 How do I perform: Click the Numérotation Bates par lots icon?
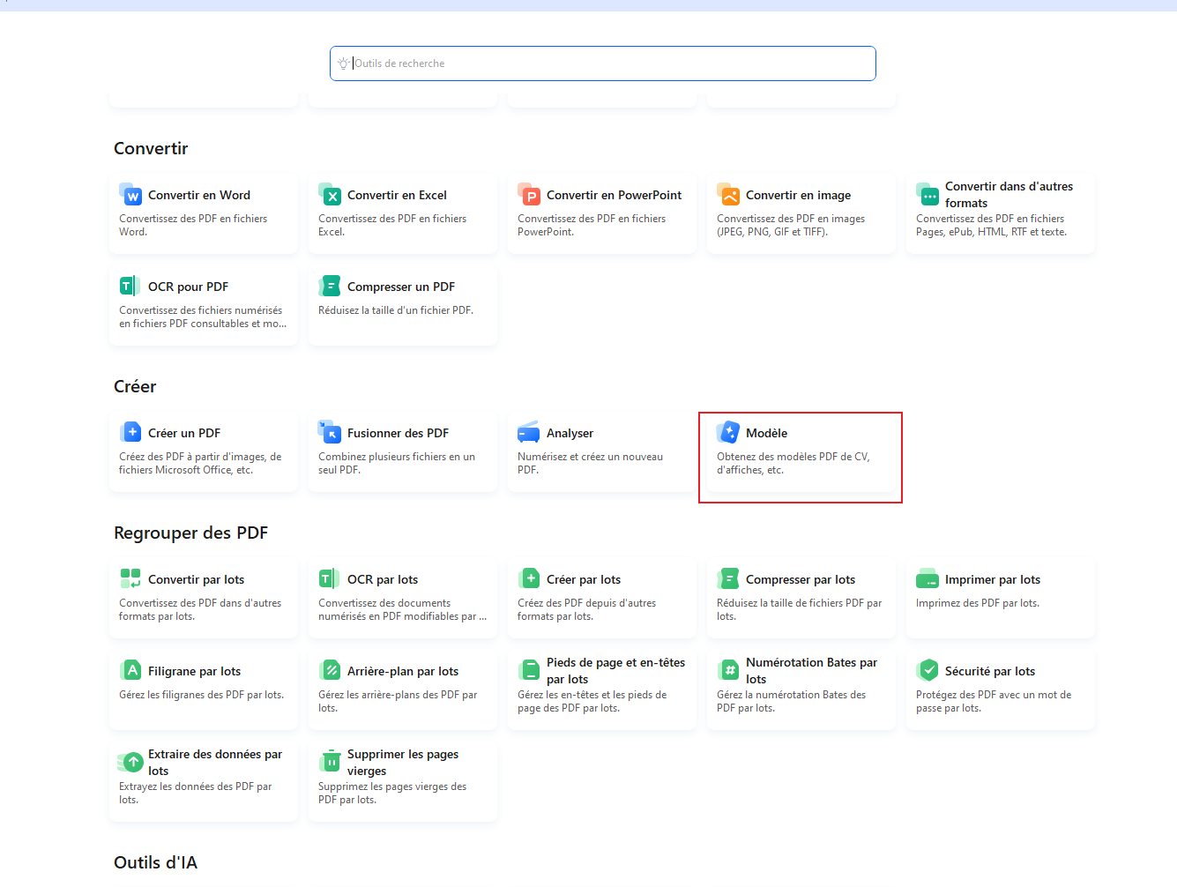pos(728,670)
